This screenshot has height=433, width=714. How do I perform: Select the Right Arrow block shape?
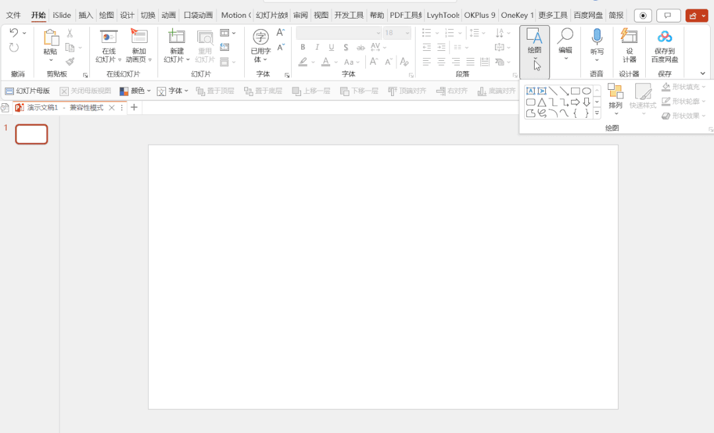pos(575,102)
